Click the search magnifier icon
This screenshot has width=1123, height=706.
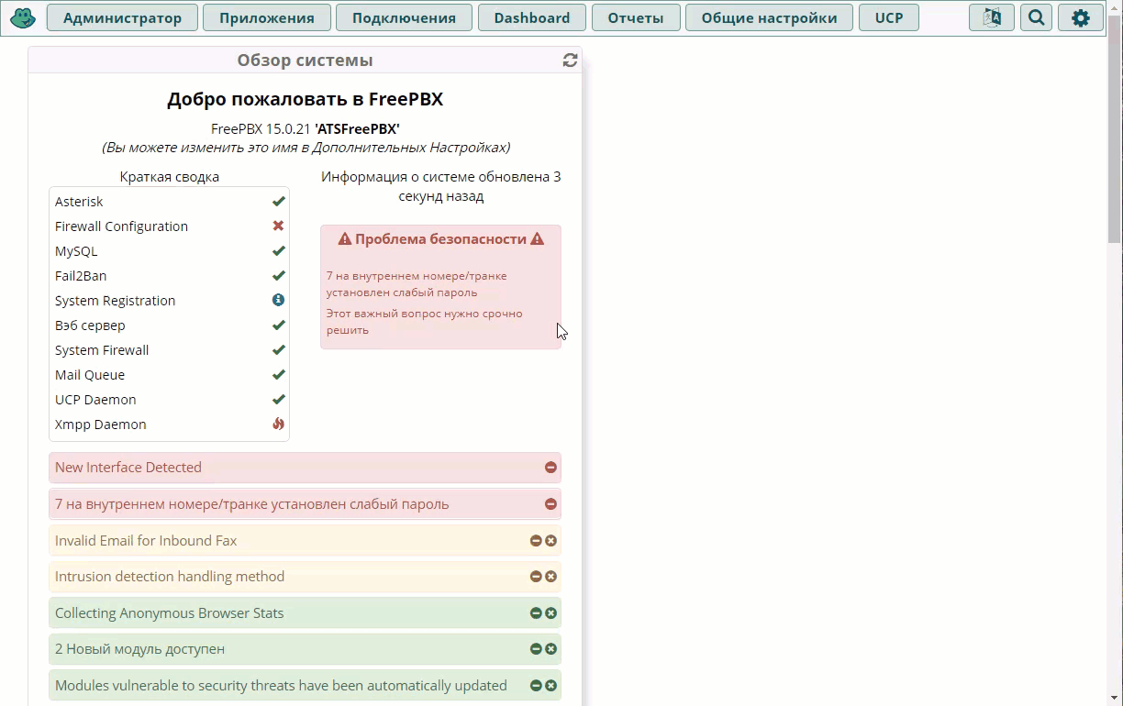[1036, 17]
